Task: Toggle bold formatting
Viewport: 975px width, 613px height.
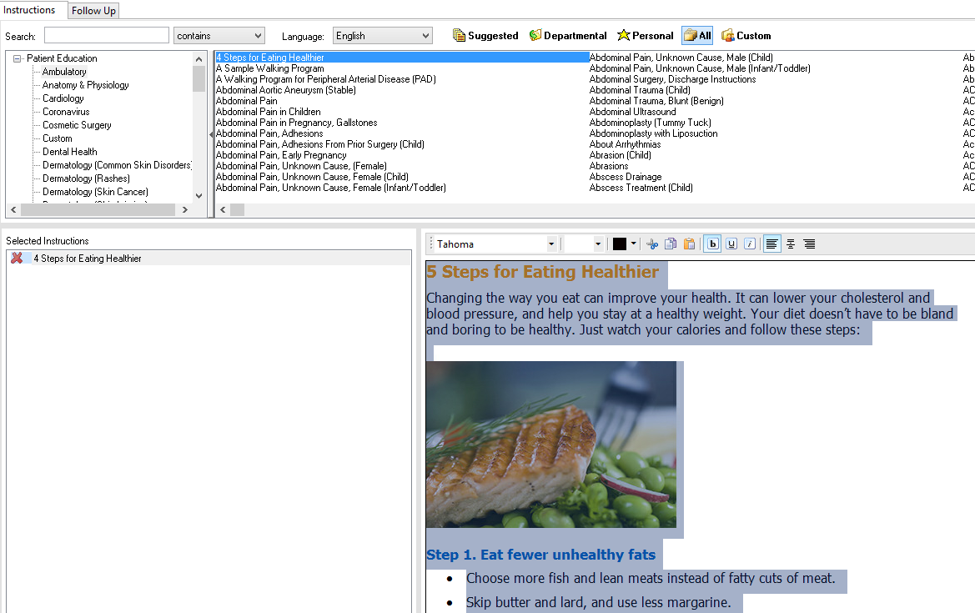Action: 713,244
